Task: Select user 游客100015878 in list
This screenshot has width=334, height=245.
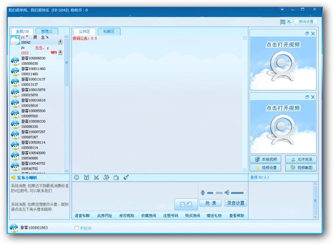Action: pyautogui.click(x=37, y=92)
